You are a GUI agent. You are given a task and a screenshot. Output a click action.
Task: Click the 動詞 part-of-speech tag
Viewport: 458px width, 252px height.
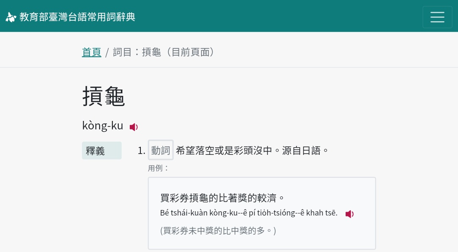click(x=161, y=150)
